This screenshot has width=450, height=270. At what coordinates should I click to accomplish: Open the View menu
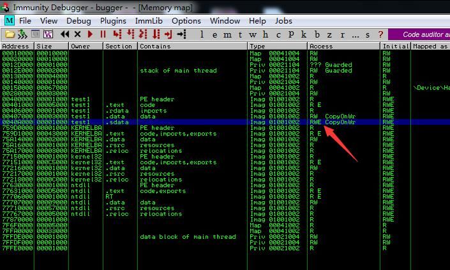pos(49,21)
